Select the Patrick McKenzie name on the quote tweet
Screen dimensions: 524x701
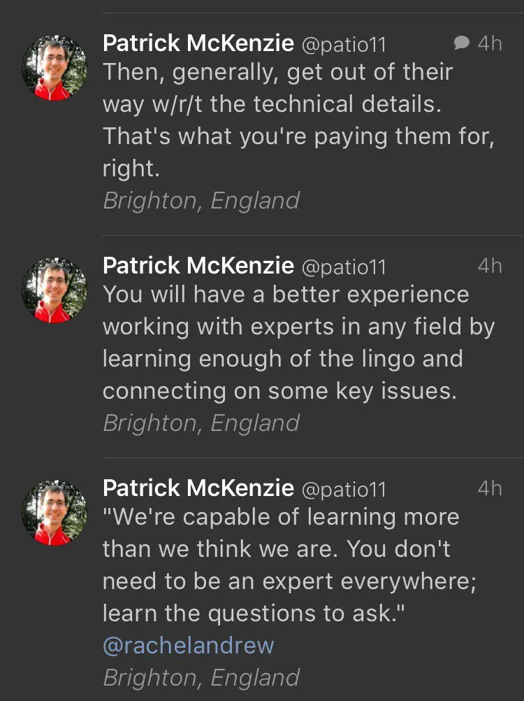[198, 488]
